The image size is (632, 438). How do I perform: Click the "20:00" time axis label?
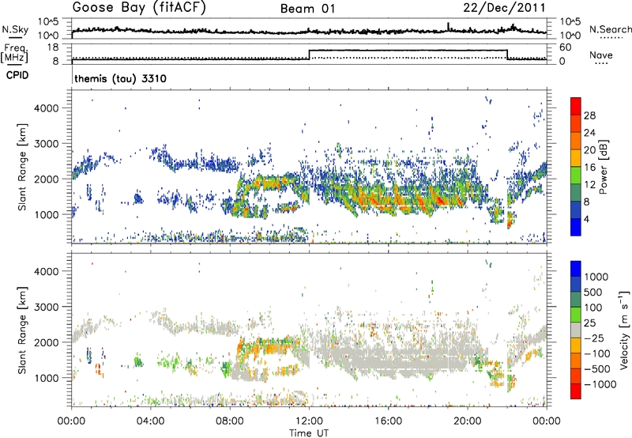[x=468, y=421]
